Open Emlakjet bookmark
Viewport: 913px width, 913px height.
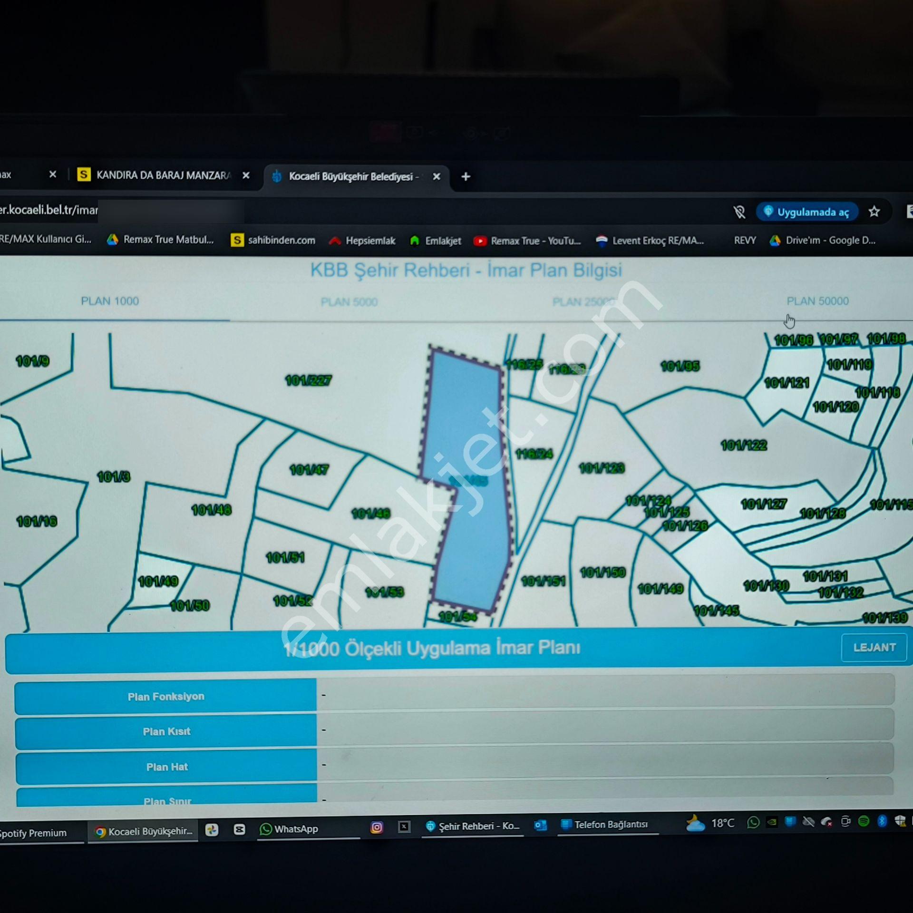(436, 241)
